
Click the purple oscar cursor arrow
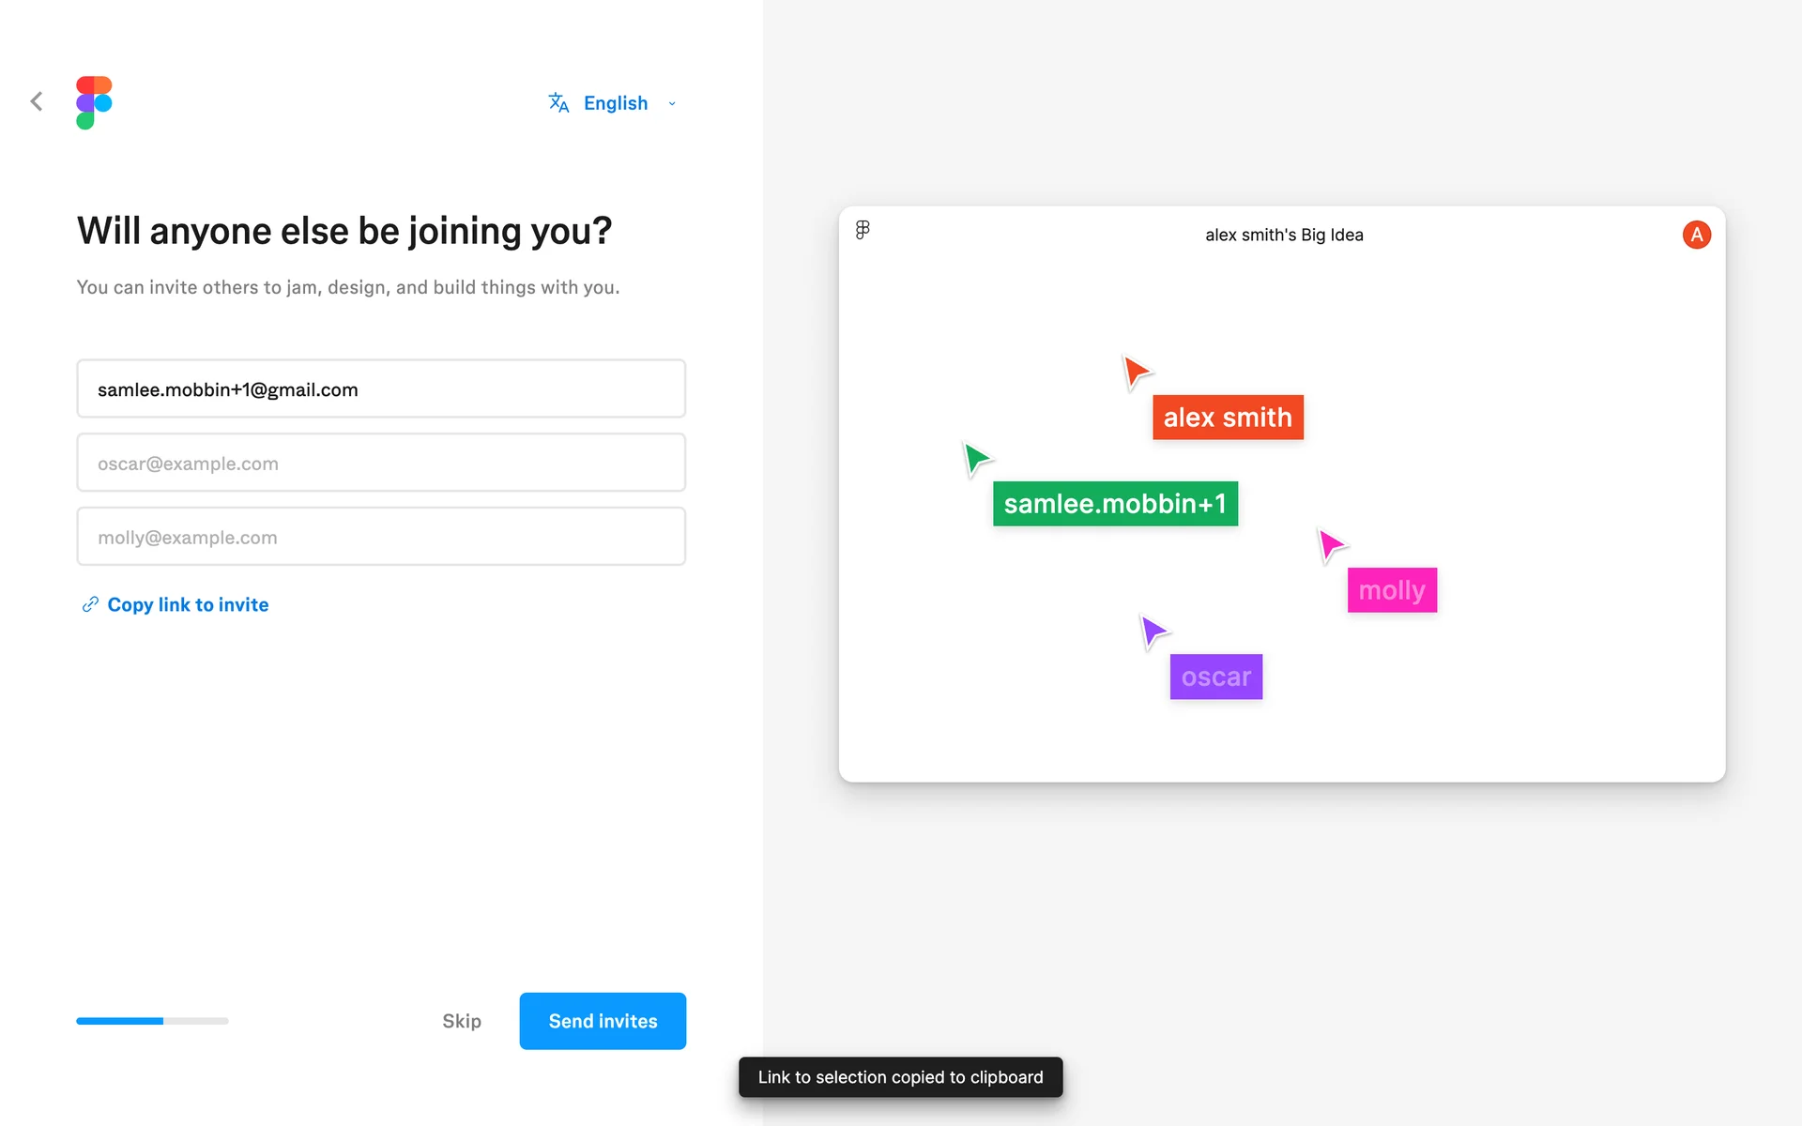pyautogui.click(x=1153, y=631)
